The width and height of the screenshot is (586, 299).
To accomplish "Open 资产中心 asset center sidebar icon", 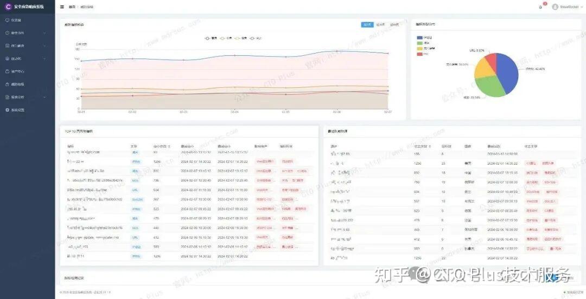I will tap(7, 71).
